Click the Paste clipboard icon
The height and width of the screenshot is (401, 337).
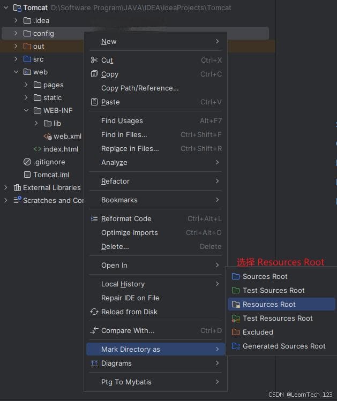94,102
